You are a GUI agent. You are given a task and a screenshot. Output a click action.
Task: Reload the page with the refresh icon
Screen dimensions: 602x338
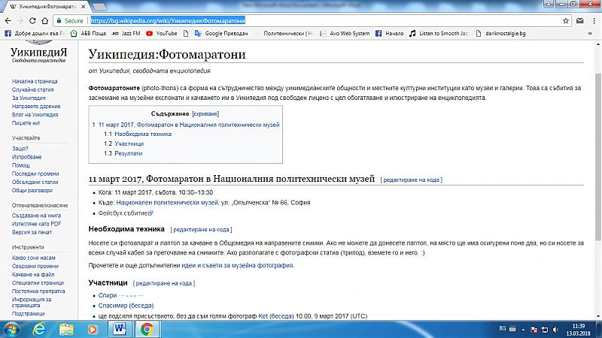(x=42, y=21)
